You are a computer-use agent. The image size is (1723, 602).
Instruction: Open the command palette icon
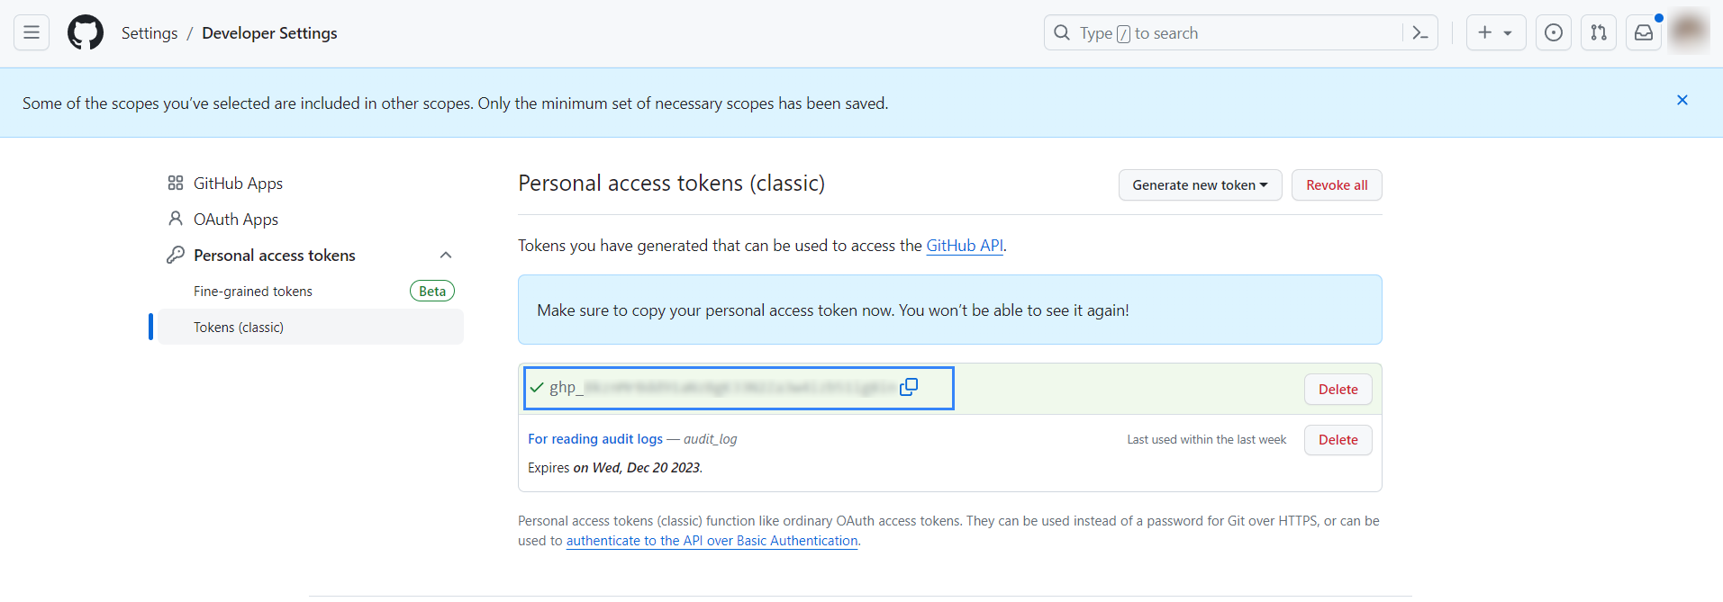(x=1420, y=33)
